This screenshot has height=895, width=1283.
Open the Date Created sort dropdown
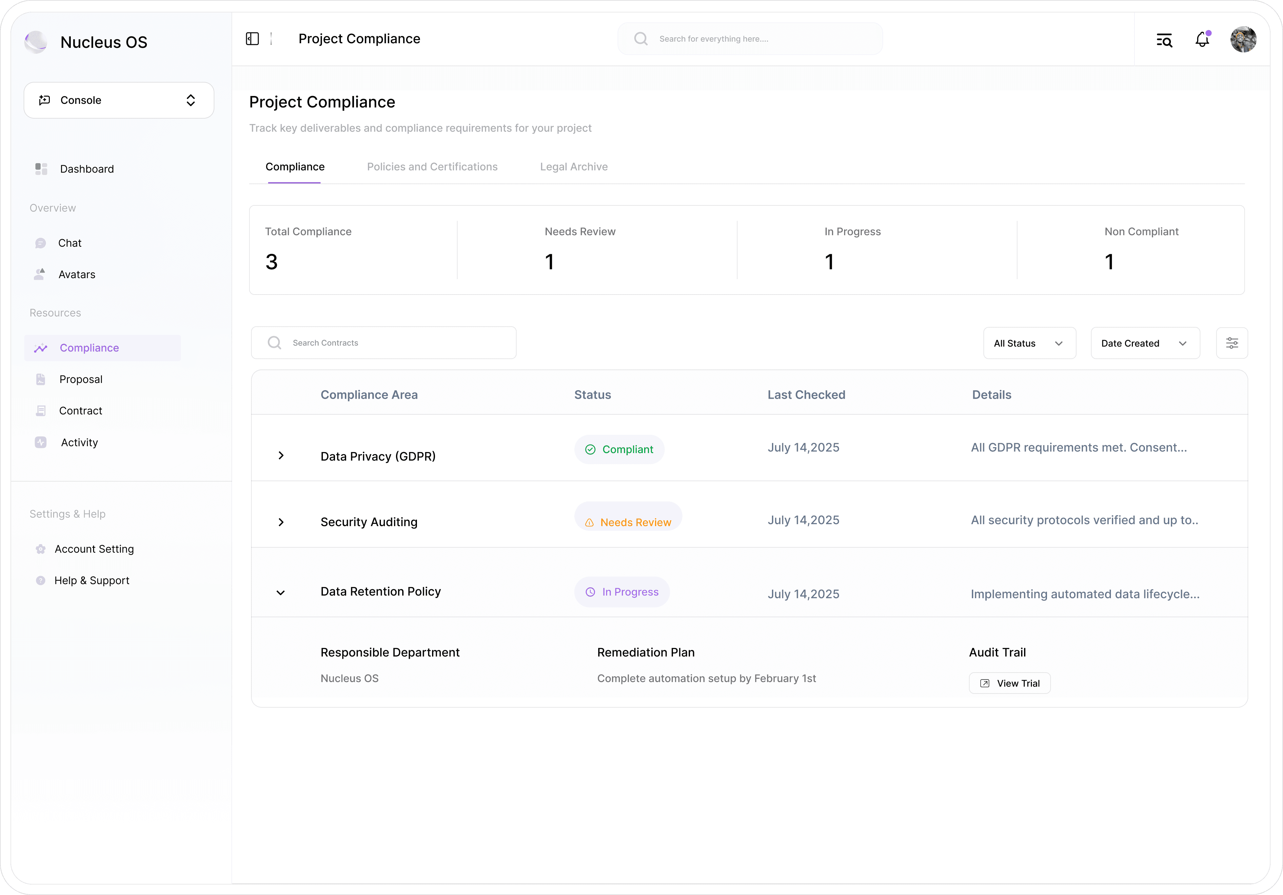(x=1144, y=343)
